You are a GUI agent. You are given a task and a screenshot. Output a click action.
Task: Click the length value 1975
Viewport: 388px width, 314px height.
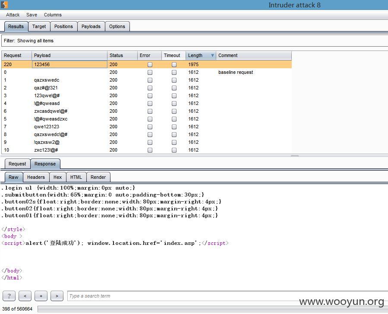[193, 64]
